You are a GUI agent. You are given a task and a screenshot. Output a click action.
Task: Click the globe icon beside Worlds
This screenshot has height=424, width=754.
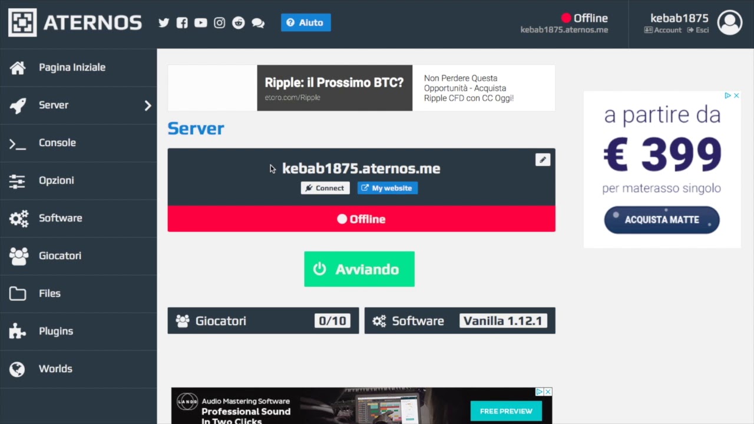click(18, 369)
